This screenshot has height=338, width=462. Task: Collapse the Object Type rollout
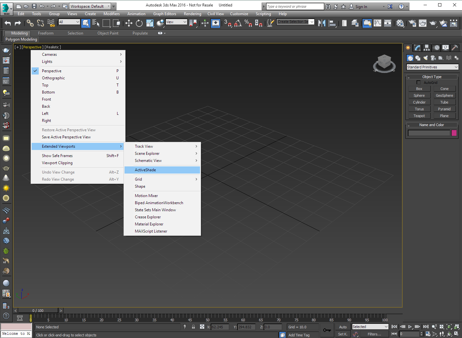[432, 77]
